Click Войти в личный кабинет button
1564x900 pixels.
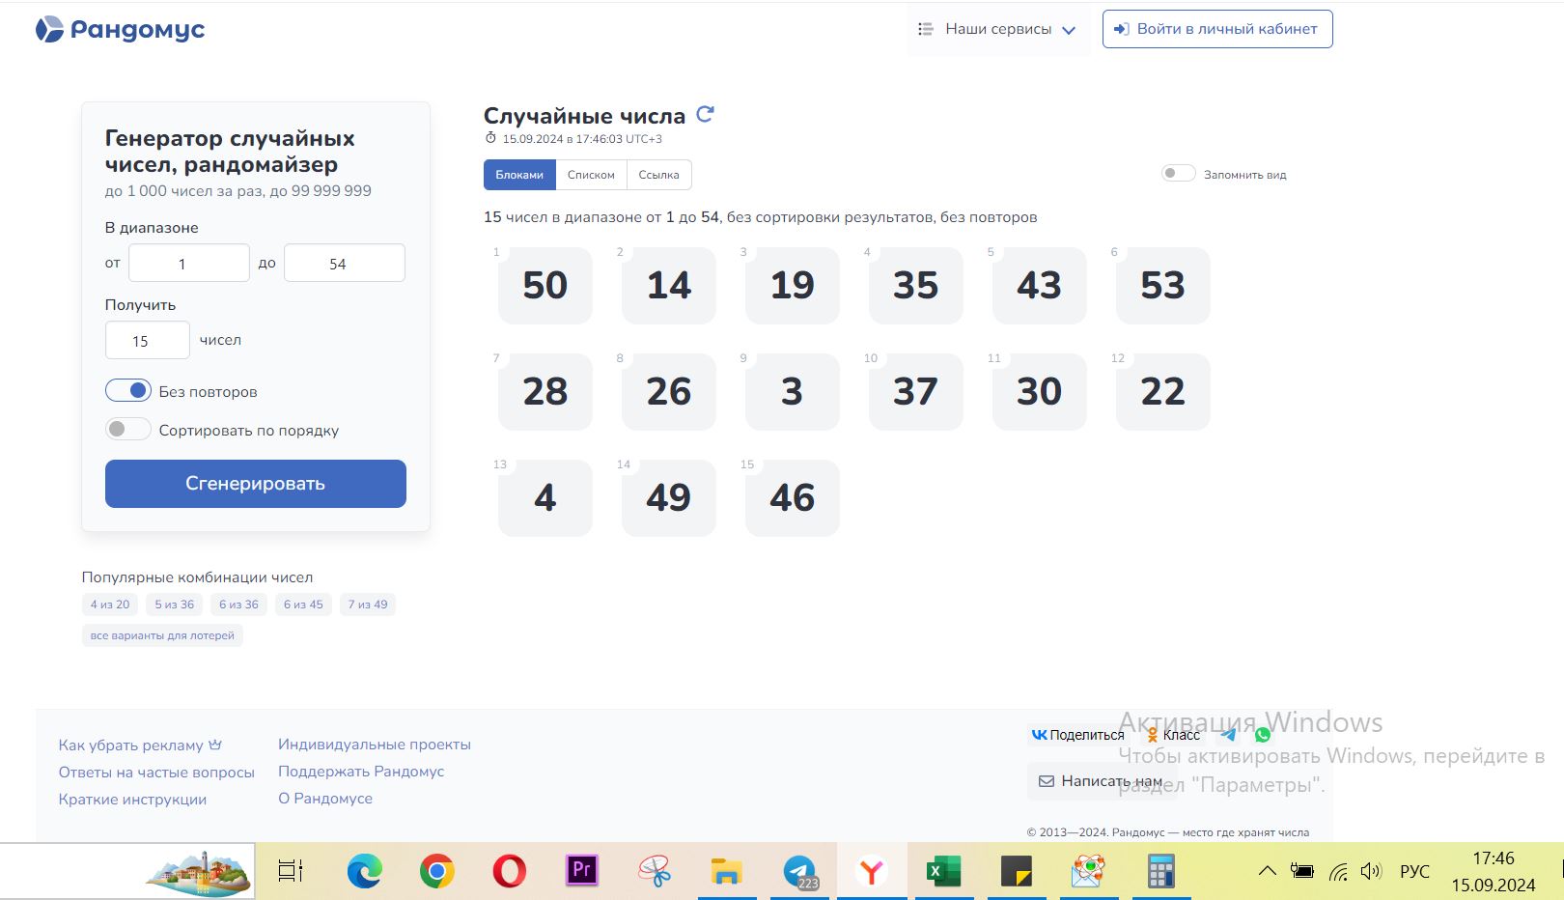tap(1217, 29)
